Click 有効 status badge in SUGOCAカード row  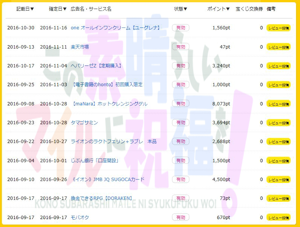[181, 179]
